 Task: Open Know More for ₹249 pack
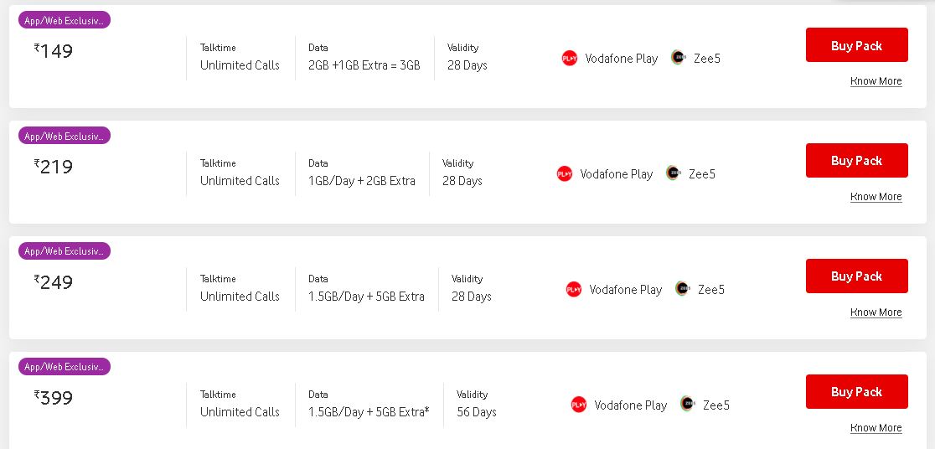coord(876,312)
